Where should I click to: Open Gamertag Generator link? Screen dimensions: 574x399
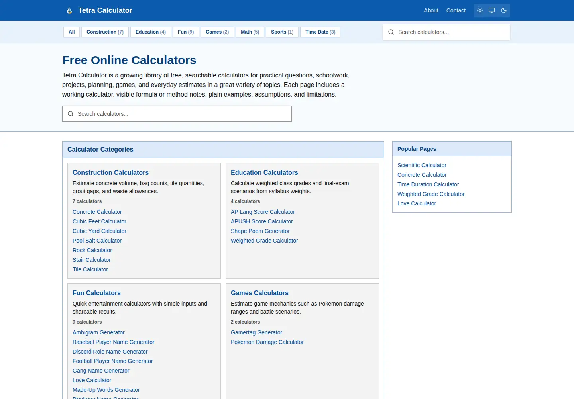point(256,332)
